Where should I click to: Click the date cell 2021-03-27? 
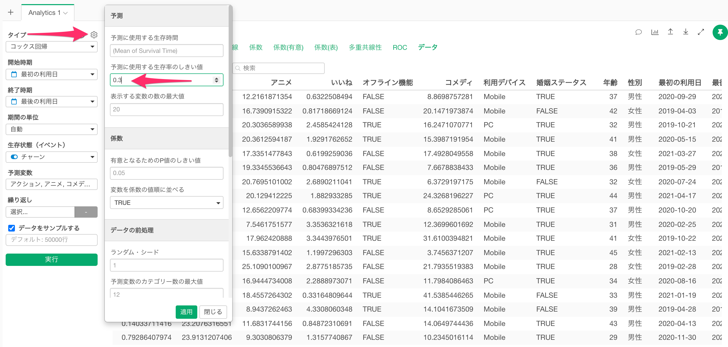click(x=677, y=153)
